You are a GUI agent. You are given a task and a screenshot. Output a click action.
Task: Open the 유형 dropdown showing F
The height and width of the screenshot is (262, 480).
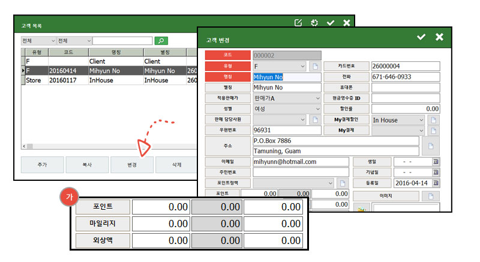click(280, 66)
